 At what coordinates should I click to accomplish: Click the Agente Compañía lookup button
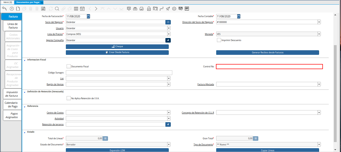tap(168, 40)
